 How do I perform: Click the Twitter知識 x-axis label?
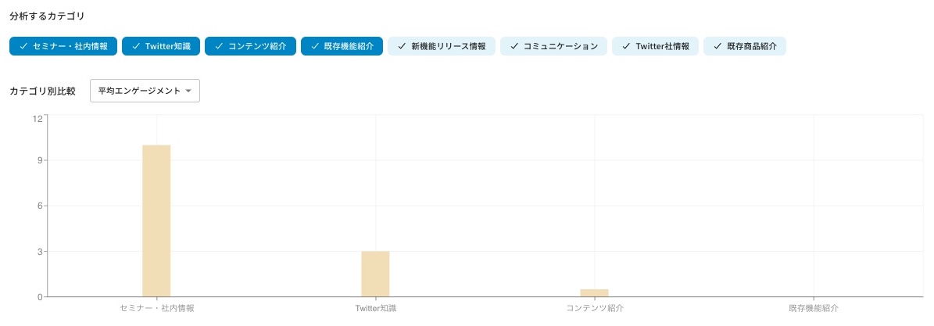click(375, 309)
